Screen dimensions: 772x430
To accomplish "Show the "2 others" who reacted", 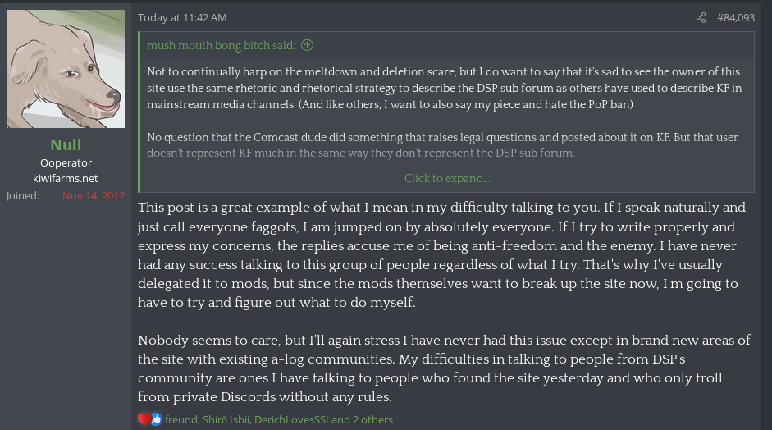I will click(372, 419).
